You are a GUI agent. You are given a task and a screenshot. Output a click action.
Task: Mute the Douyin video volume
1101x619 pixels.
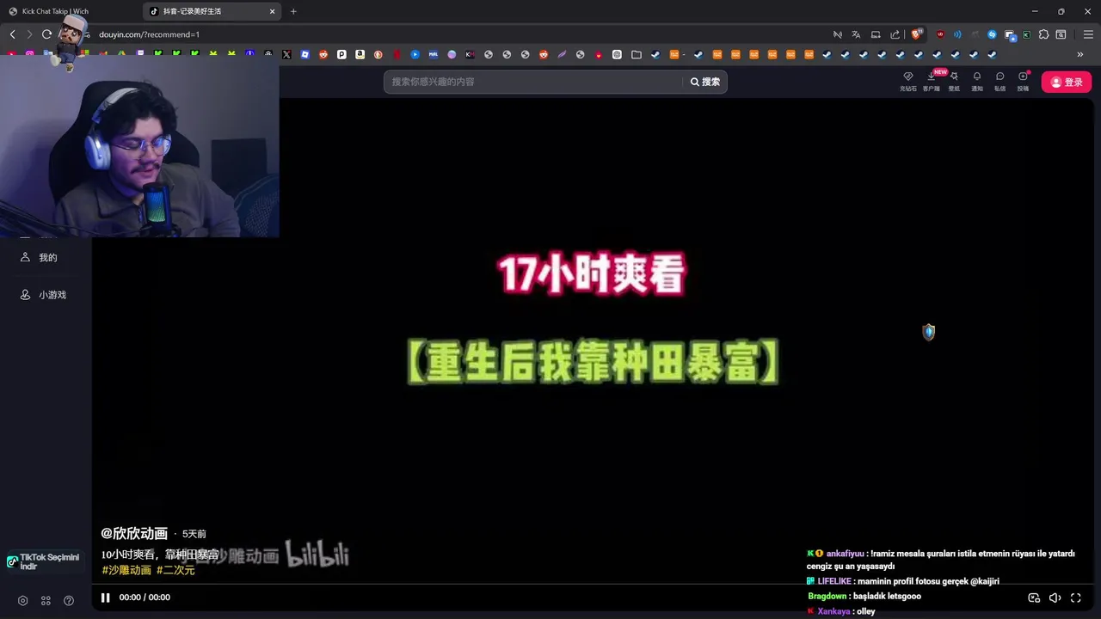pyautogui.click(x=1055, y=598)
